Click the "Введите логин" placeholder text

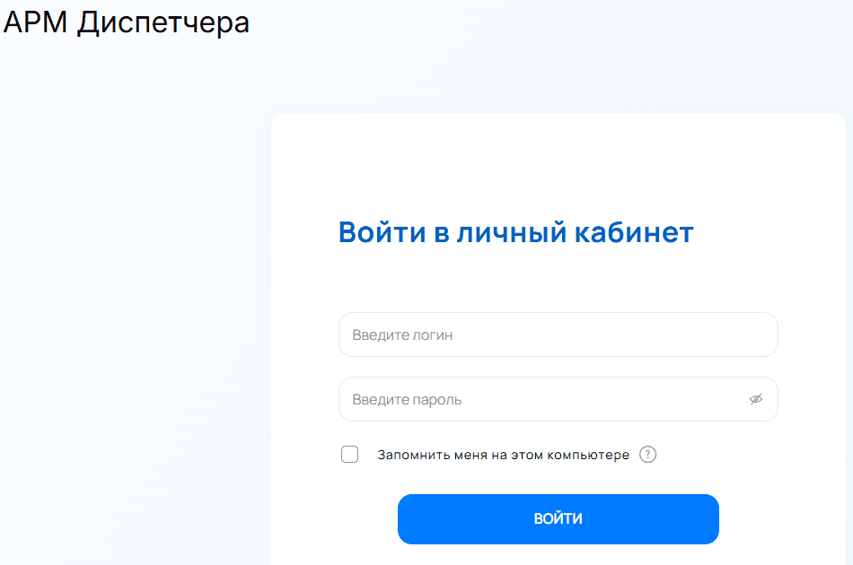(x=402, y=335)
